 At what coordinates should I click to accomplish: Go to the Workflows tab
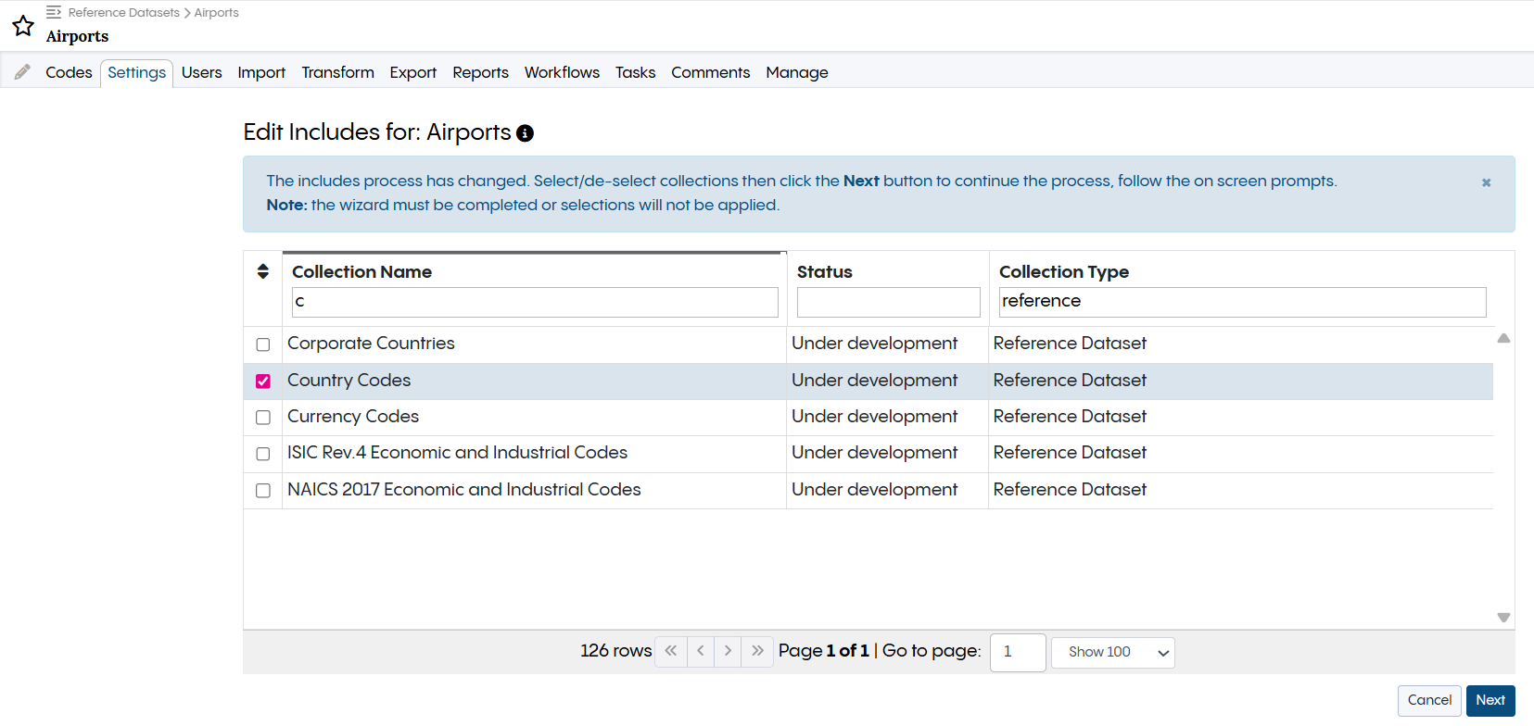tap(562, 72)
